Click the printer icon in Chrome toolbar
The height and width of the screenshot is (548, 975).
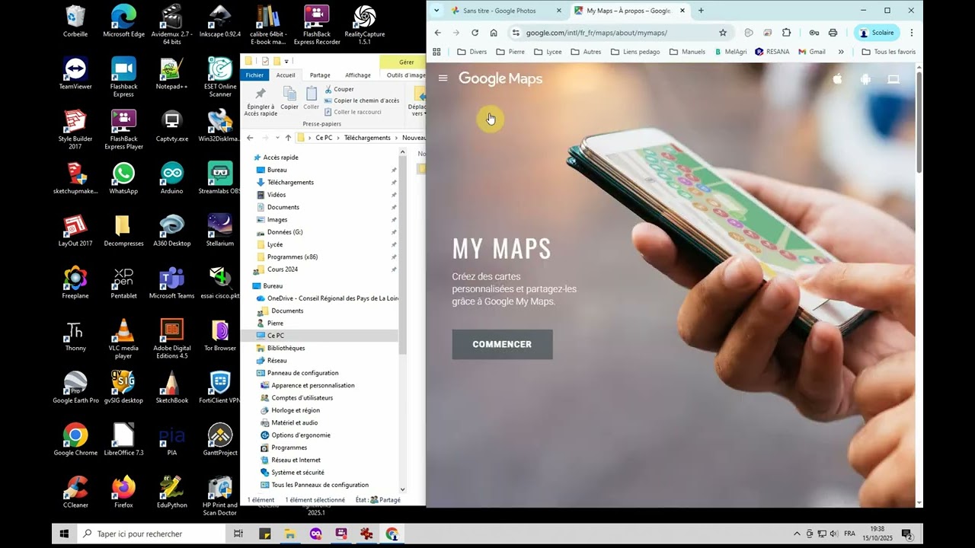(833, 33)
